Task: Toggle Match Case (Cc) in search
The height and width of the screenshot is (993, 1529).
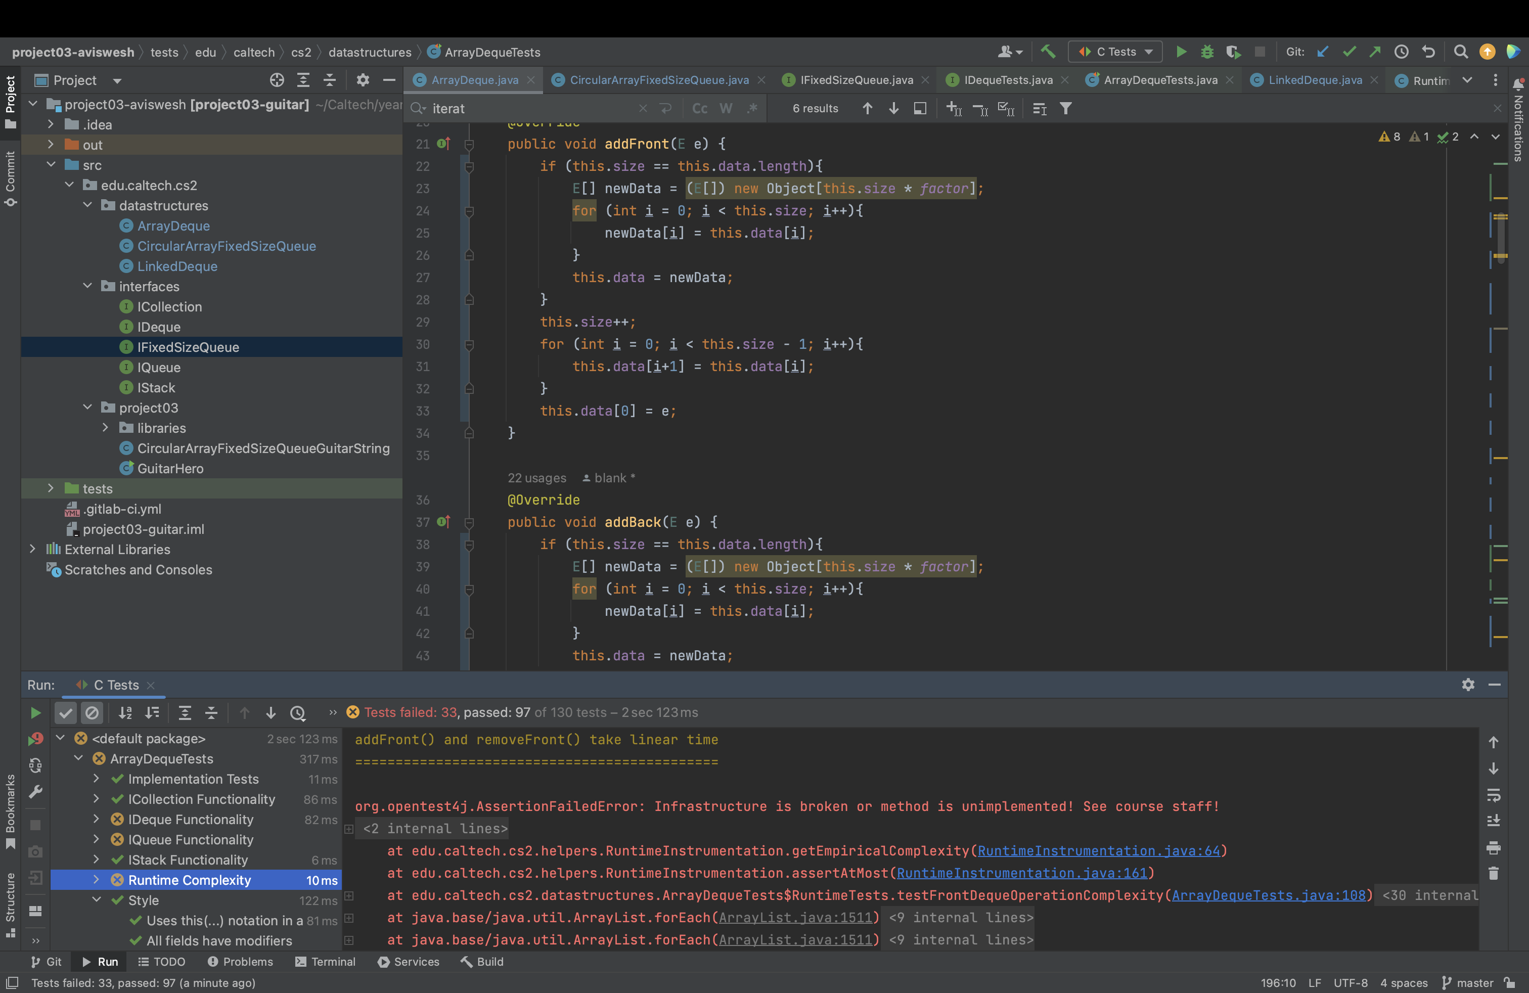Action: coord(700,109)
